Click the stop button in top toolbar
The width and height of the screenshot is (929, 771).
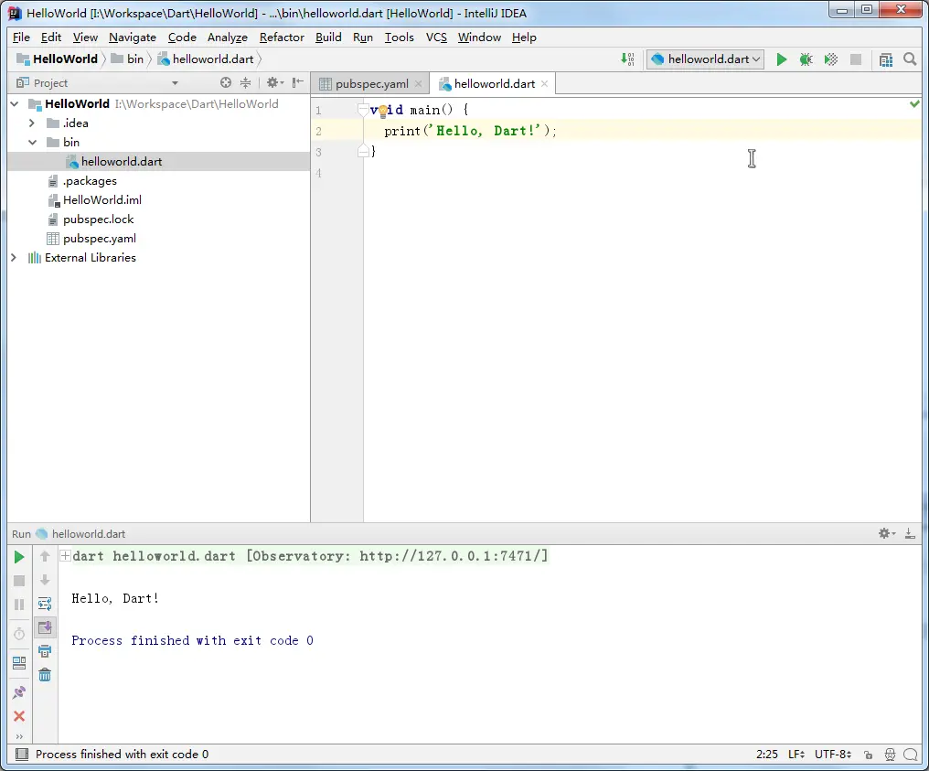tap(856, 59)
